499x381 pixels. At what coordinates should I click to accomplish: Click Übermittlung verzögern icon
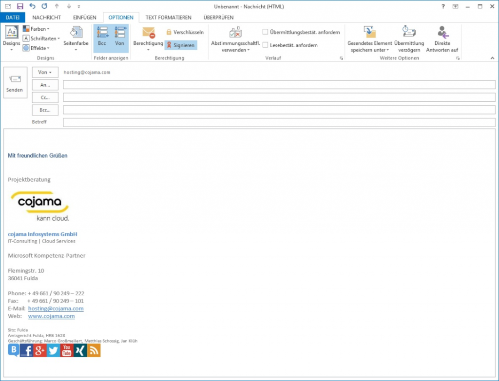409,32
